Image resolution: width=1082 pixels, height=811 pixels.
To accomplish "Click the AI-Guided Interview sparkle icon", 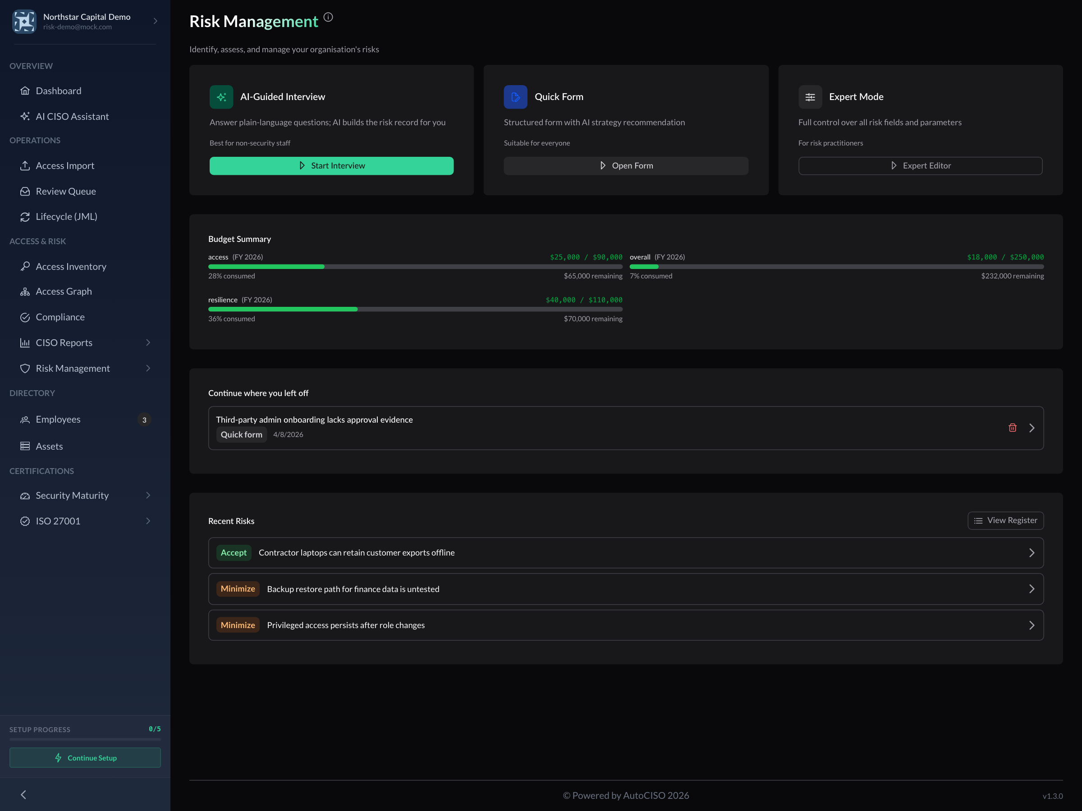I will click(x=221, y=97).
